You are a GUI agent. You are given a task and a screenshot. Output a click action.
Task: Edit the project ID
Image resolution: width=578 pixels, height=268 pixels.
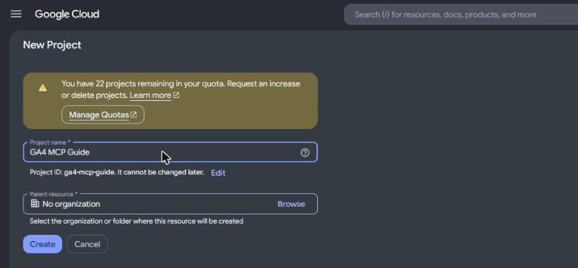tap(218, 173)
